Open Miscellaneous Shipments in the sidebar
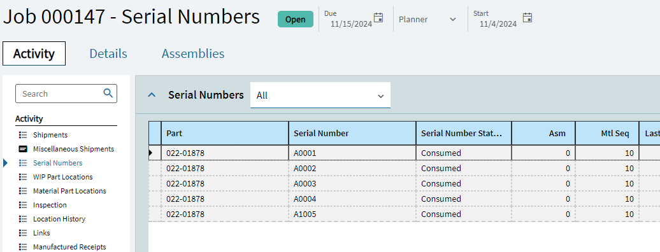 tap(74, 149)
